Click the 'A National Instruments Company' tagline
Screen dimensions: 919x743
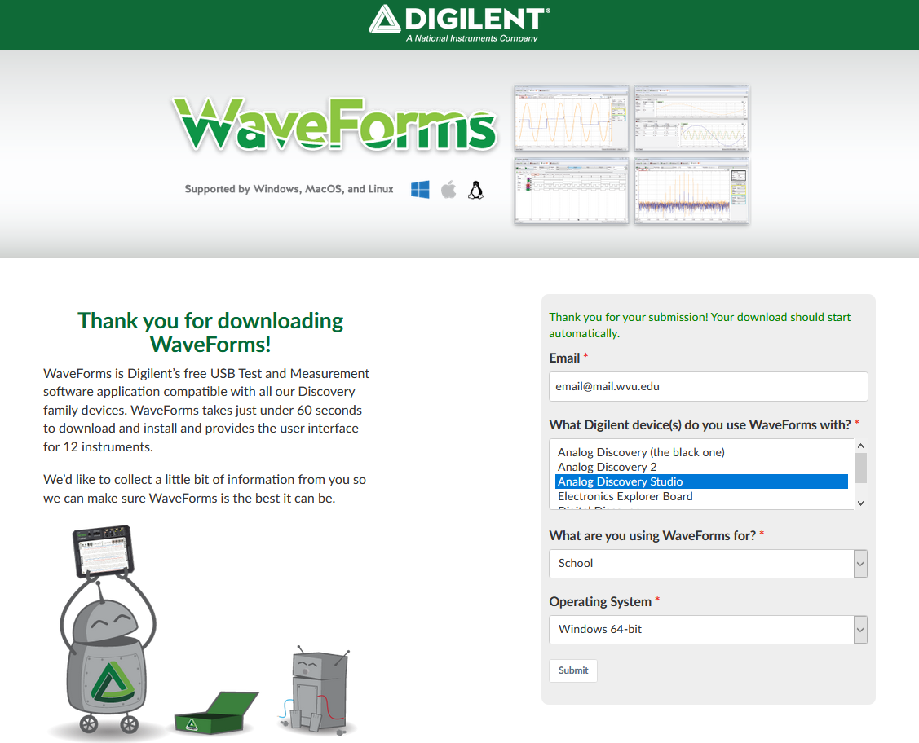[x=472, y=38]
